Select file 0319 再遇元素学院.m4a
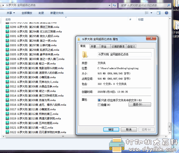This screenshot has width=179, height=153. [33, 119]
